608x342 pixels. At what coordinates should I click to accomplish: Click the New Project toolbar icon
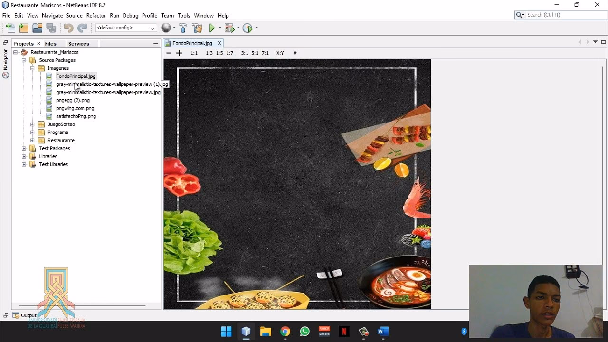(24, 28)
